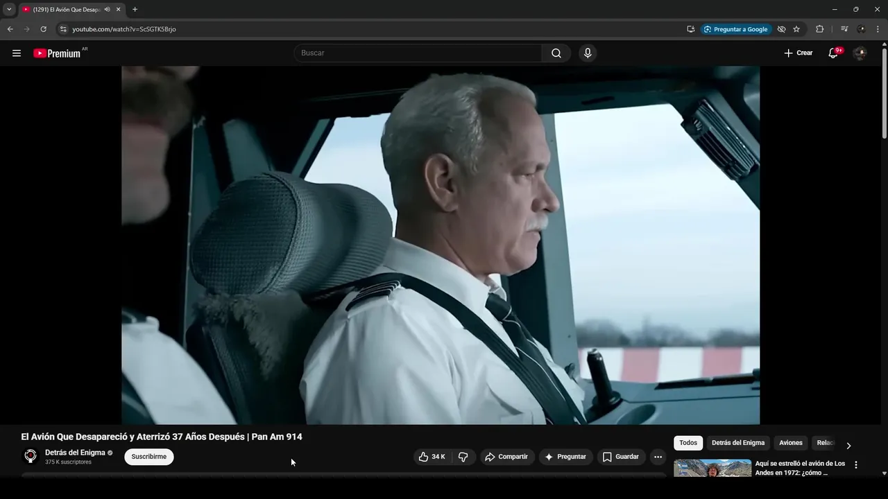Image resolution: width=888 pixels, height=499 pixels.
Task: Bookmark this page with star
Action: tap(796, 29)
